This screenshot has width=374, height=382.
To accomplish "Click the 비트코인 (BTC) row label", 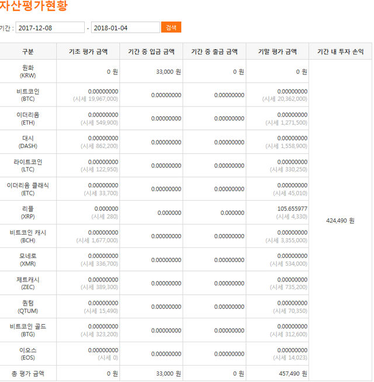I will point(27,95).
